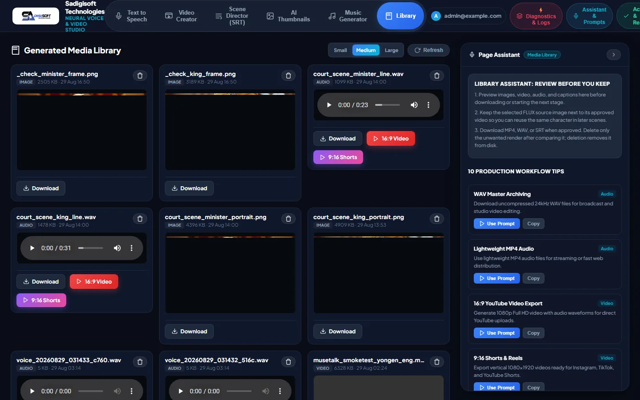Image resolution: width=640 pixels, height=400 pixels.
Task: Refresh the media library
Action: (x=429, y=50)
